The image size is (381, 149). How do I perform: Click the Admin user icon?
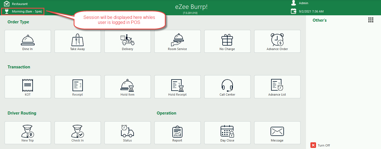293,3
